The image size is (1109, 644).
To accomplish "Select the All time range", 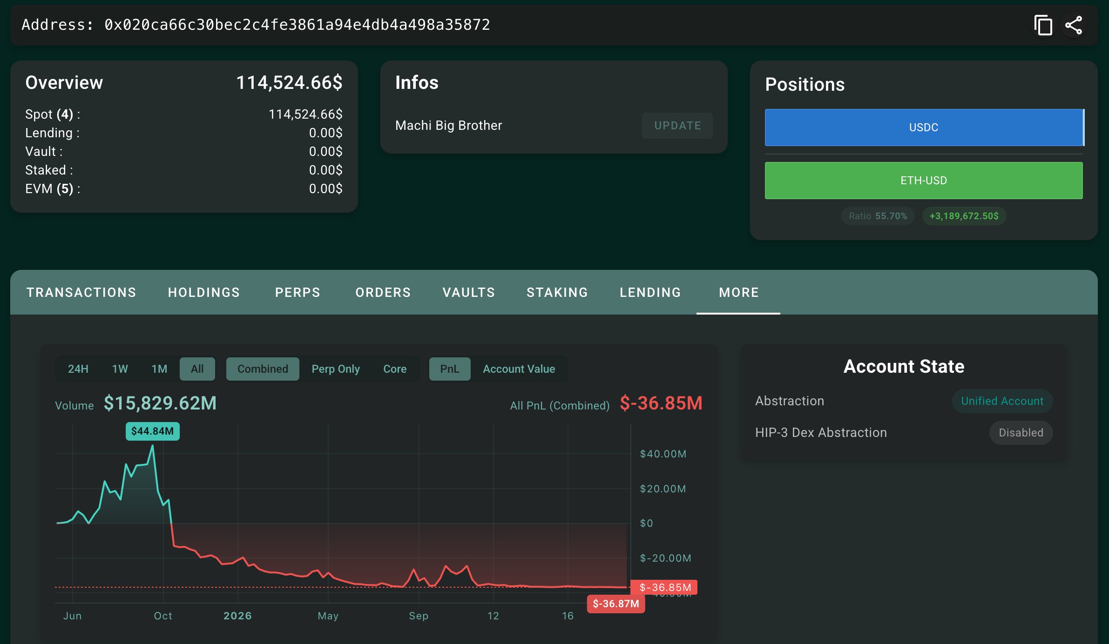I will pos(197,369).
